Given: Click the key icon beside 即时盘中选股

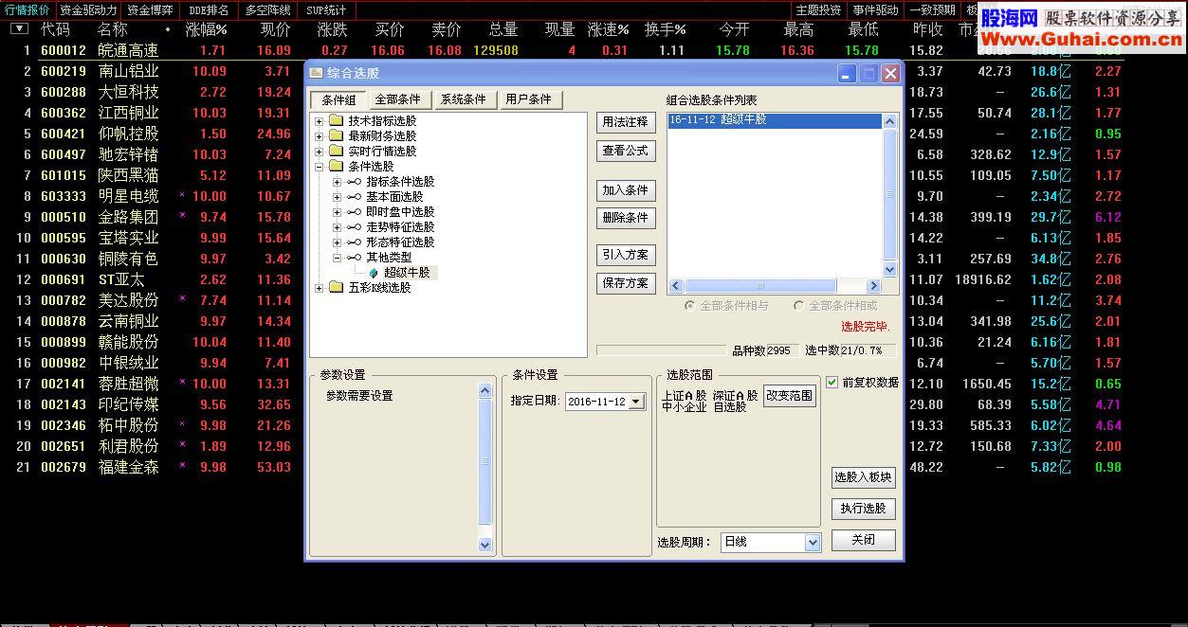Looking at the screenshot, I should tap(354, 212).
